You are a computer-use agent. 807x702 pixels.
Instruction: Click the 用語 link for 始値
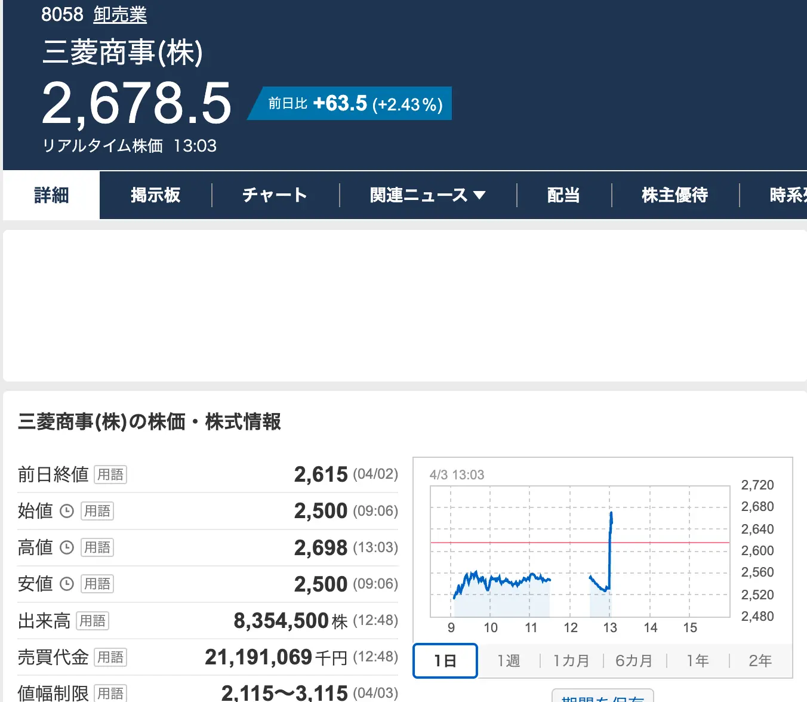coord(97,511)
